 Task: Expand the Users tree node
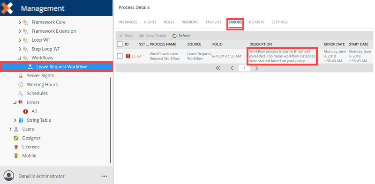pyautogui.click(x=10, y=129)
